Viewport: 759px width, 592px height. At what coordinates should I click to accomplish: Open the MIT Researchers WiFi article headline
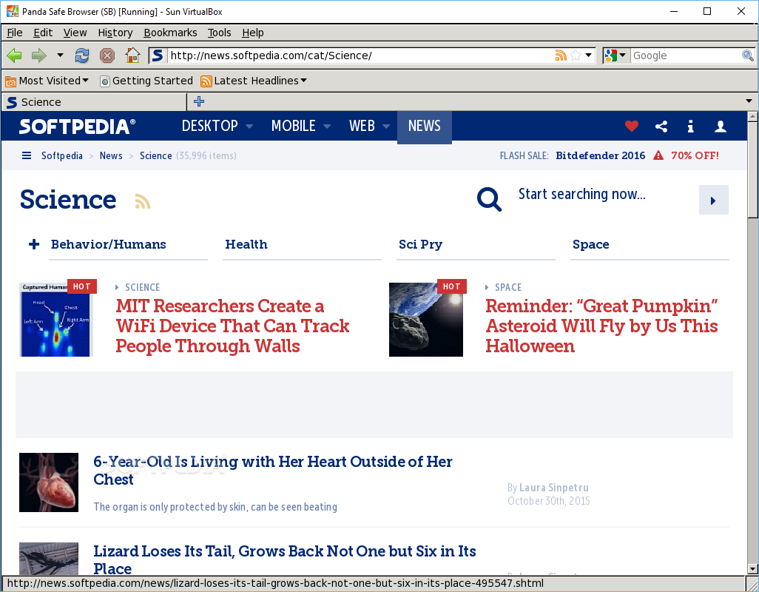point(232,326)
